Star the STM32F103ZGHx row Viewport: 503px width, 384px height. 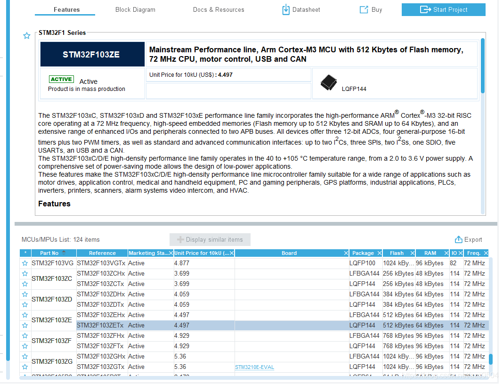click(25, 356)
